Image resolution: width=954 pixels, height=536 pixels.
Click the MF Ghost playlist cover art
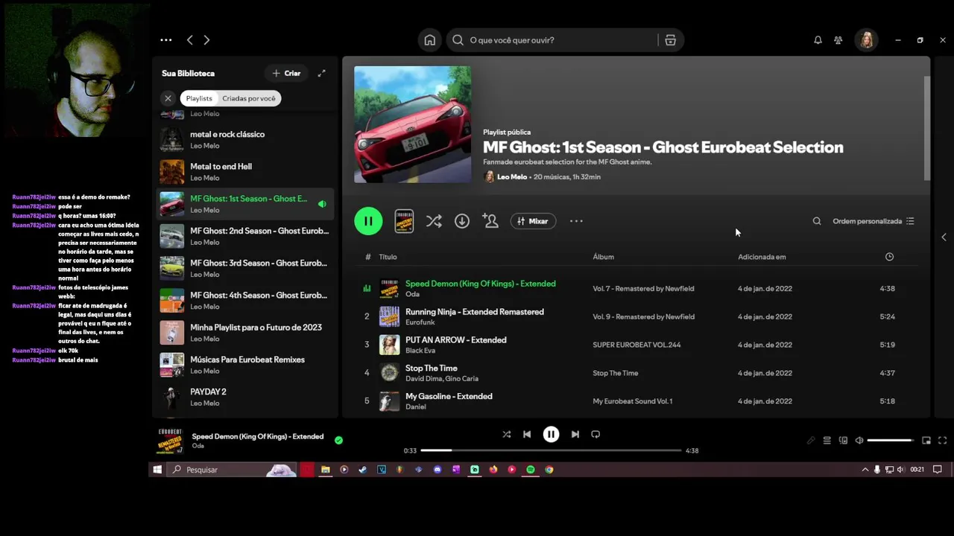[412, 124]
